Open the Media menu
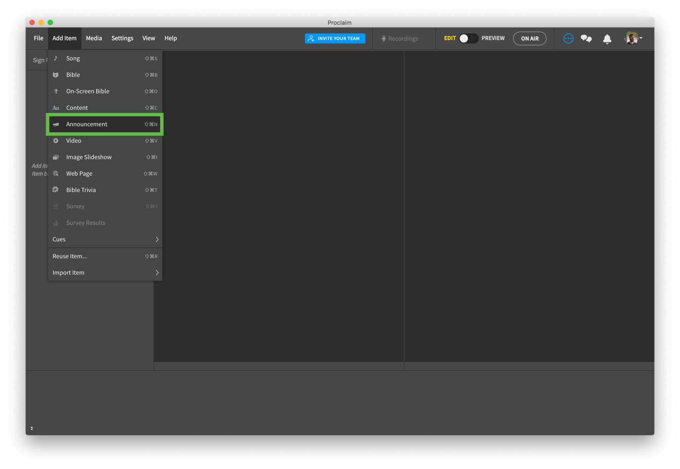The height and width of the screenshot is (469, 680). pyautogui.click(x=94, y=38)
